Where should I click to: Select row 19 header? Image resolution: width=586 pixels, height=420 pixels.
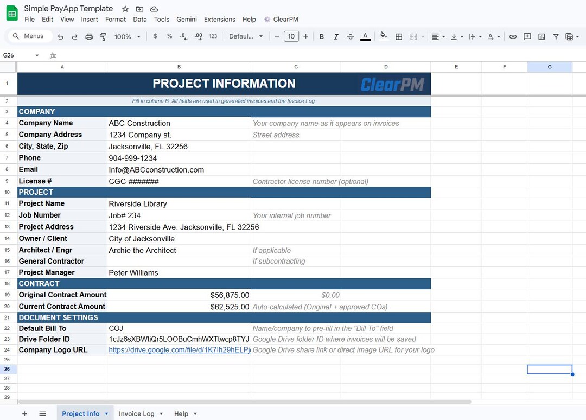7,295
